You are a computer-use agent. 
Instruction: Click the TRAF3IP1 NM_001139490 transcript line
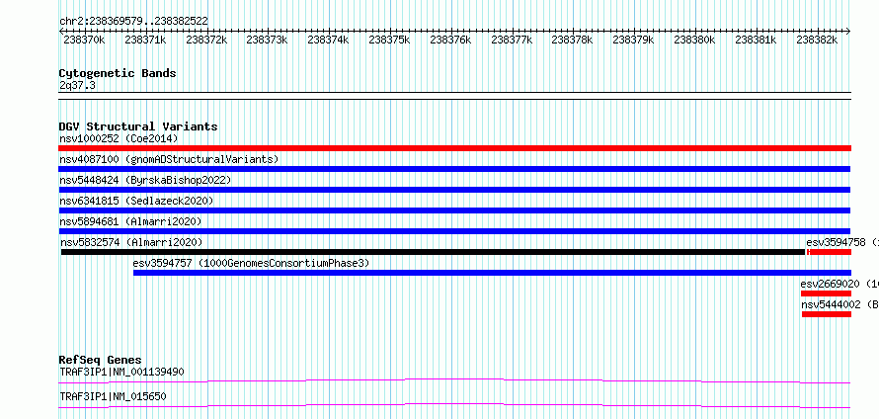click(454, 381)
